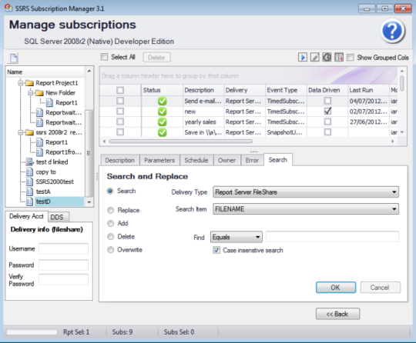
Task: Click the green status check of the 'new' row
Action: tap(162, 112)
